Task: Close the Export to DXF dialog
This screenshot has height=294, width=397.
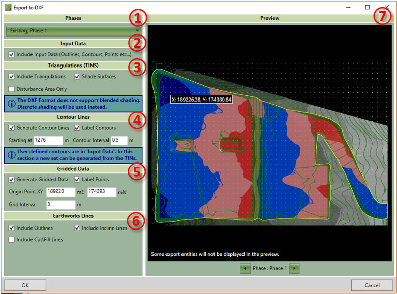Action: click(387, 7)
